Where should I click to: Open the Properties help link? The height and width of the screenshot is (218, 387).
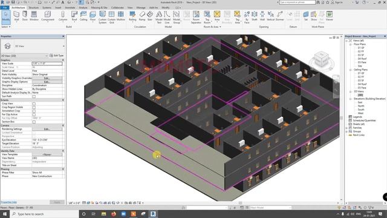(x=8, y=202)
